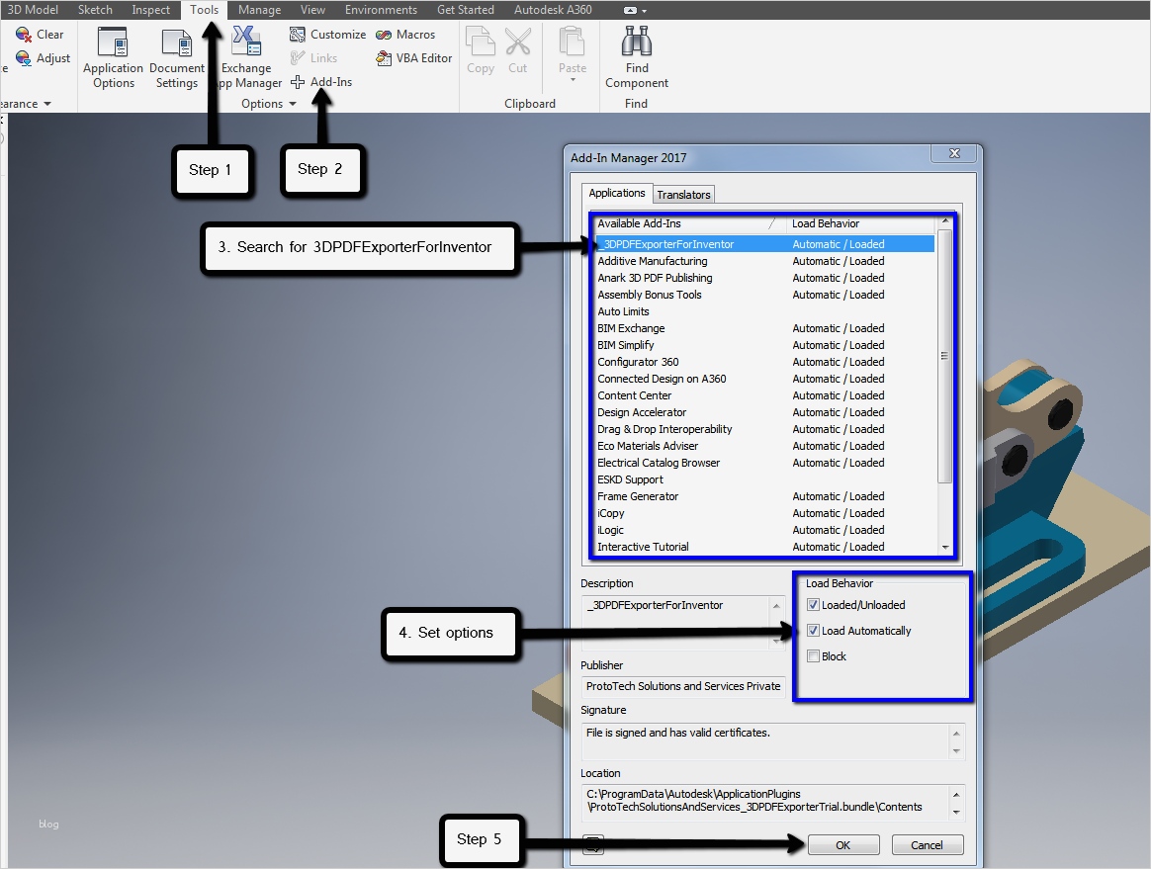This screenshot has width=1151, height=869.
Task: Click OK in Add-In Manager
Action: 843,845
